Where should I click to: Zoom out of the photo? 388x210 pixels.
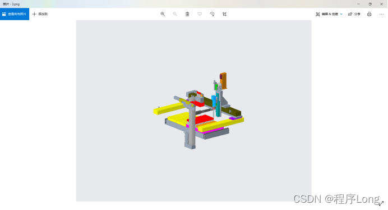(175, 14)
